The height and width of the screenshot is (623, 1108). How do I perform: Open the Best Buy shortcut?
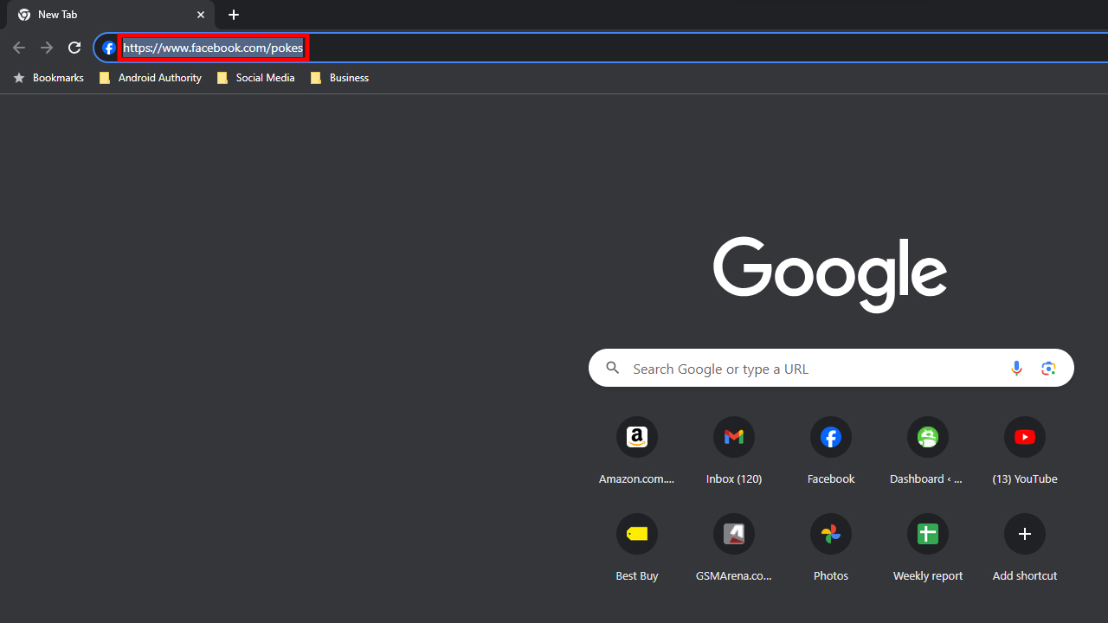click(x=637, y=549)
